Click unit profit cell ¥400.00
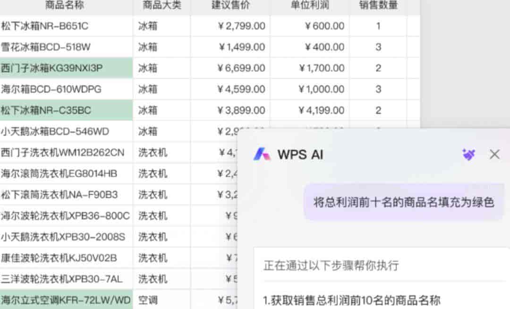 coord(310,47)
